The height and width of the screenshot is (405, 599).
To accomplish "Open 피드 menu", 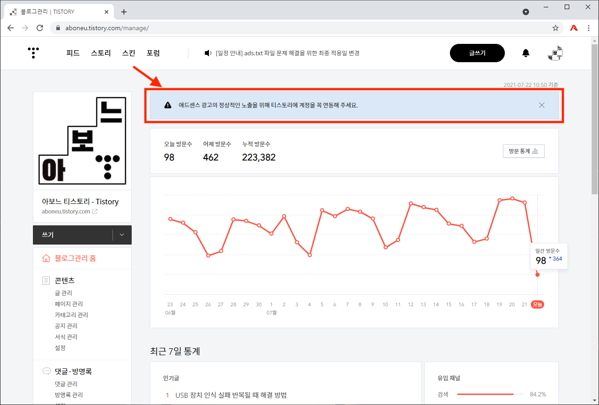I will click(73, 53).
